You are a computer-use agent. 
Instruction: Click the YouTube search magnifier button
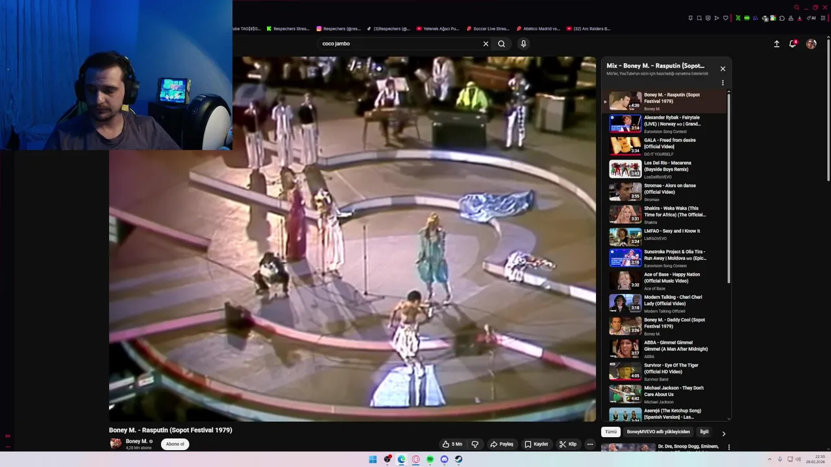pos(501,43)
